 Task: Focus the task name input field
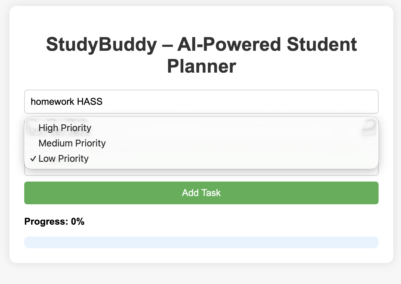(x=201, y=102)
